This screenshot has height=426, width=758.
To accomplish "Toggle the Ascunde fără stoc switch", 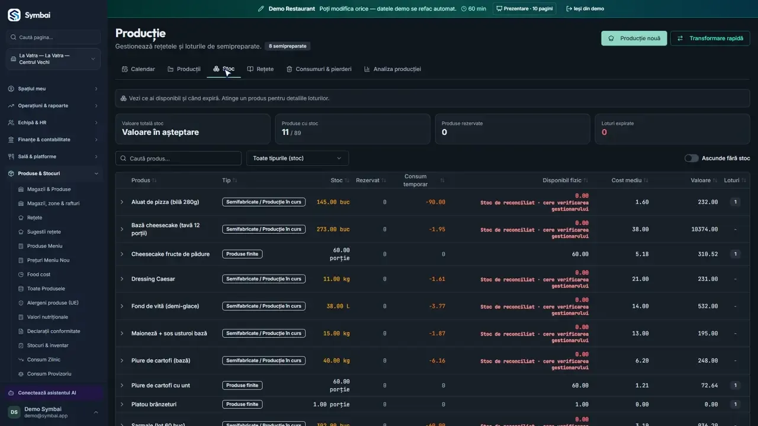I will click(691, 158).
